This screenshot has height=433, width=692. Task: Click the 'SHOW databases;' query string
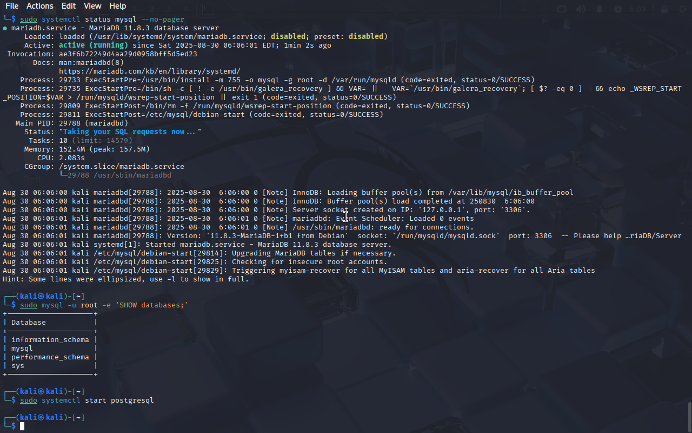[x=152, y=305]
